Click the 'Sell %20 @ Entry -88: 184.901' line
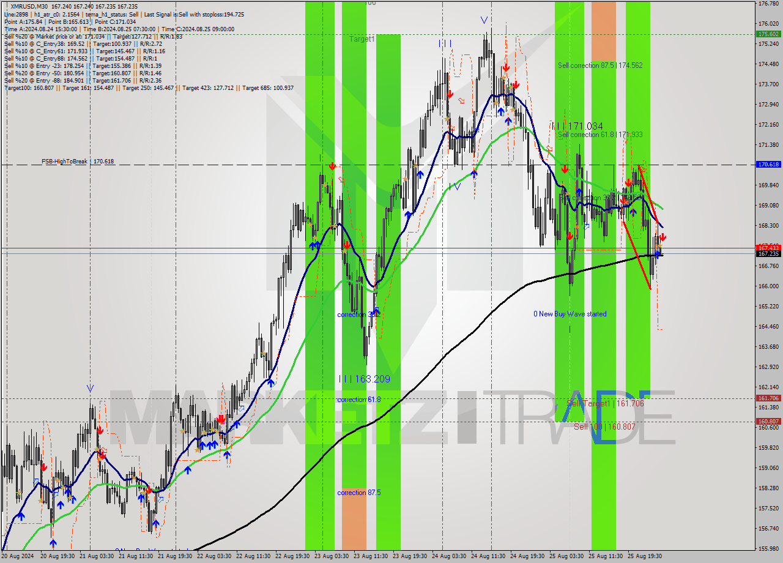Viewport: 783px width, 563px height. pos(83,80)
